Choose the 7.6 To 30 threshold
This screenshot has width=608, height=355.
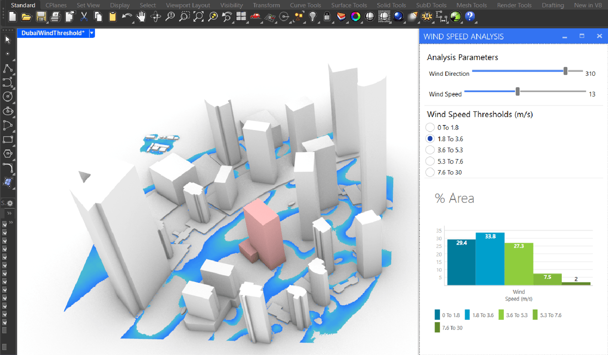coord(430,172)
